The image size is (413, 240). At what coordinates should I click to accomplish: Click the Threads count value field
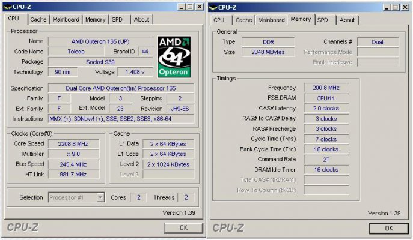pos(186,197)
